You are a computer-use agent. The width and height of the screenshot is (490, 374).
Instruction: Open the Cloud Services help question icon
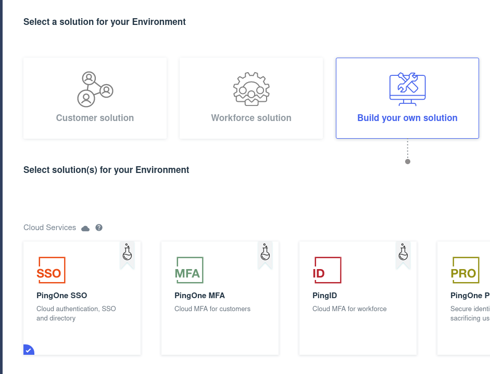tap(99, 228)
